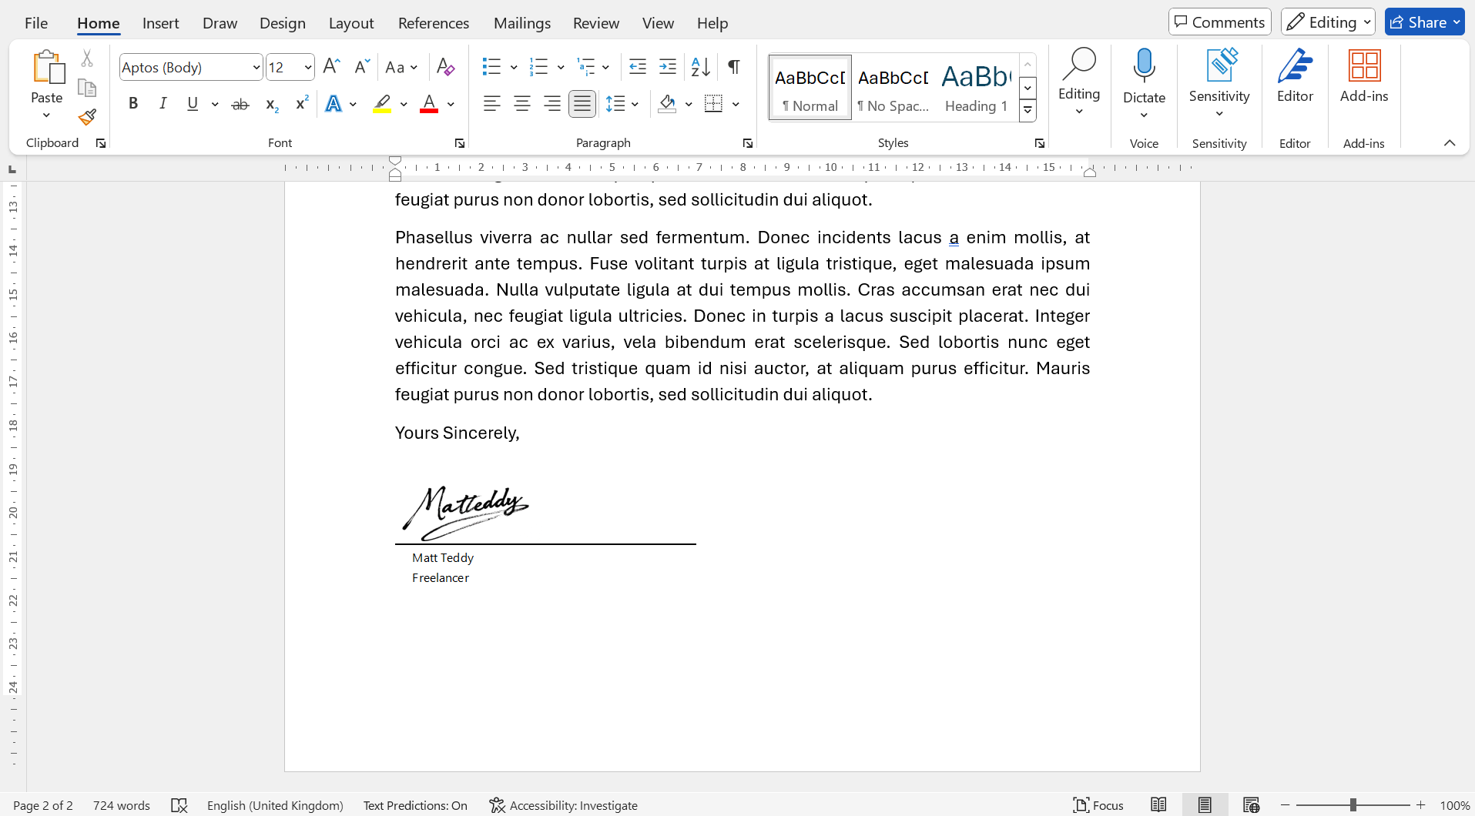This screenshot has width=1475, height=816.
Task: Toggle the Show/Hide paragraph marks
Action: pos(733,67)
